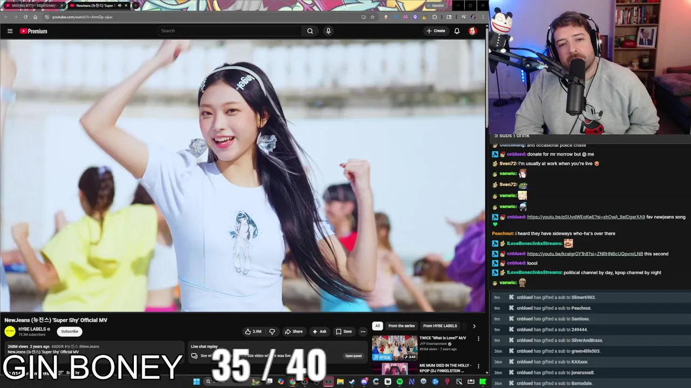
Task: Open a new browser tab
Action: coord(136,5)
